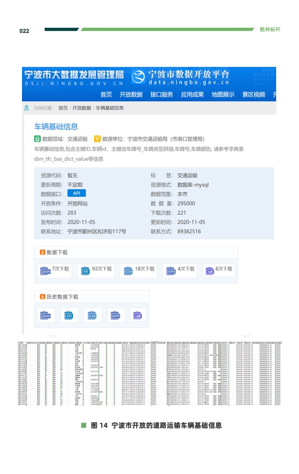Click the data table preview thumbnail
The width and height of the screenshot is (299, 474).
(149, 374)
